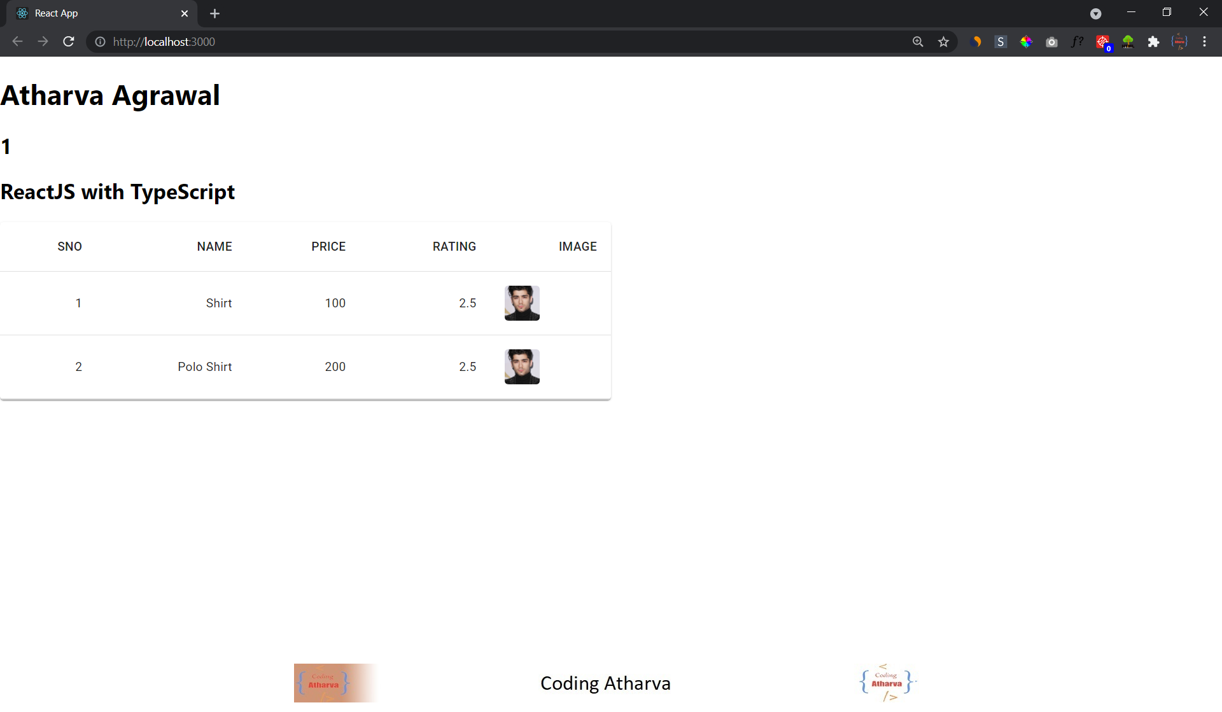Bookmark the page with the star icon

pyautogui.click(x=944, y=41)
